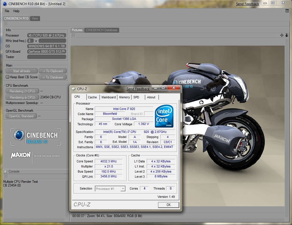Click the move/pan icon above the picture
Viewport: 292px width, 225px height.
click(x=282, y=35)
